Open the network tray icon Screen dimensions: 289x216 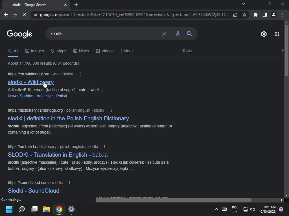coord(246,209)
